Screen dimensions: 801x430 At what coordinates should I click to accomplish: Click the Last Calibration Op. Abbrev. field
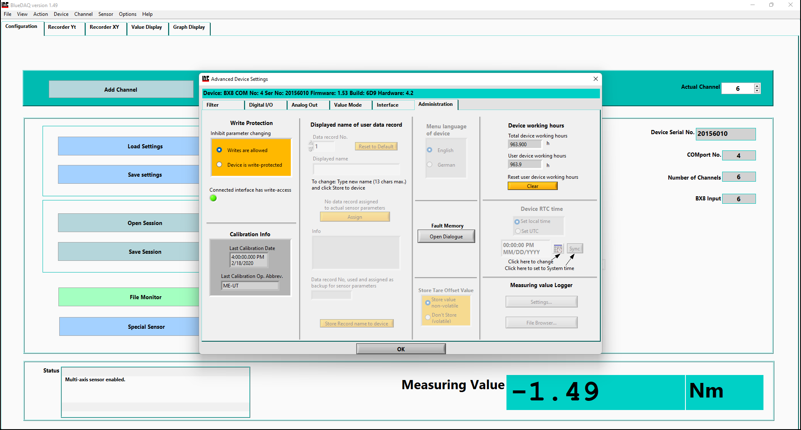250,286
